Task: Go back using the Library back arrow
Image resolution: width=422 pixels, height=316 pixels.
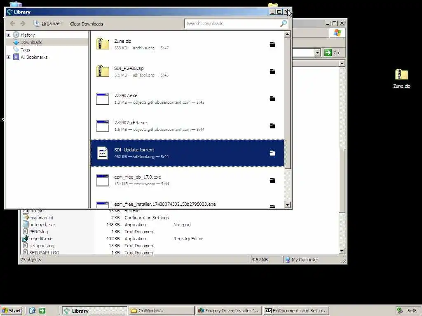Action: [x=12, y=23]
